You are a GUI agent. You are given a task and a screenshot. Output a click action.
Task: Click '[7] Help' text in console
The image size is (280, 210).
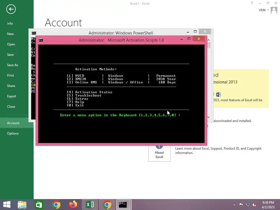(75, 102)
